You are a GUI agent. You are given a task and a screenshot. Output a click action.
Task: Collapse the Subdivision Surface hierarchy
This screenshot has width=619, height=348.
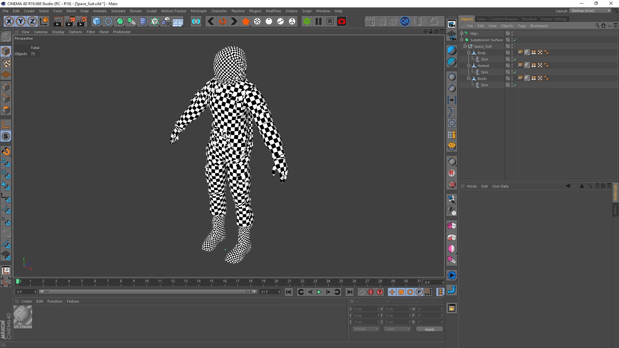click(462, 40)
